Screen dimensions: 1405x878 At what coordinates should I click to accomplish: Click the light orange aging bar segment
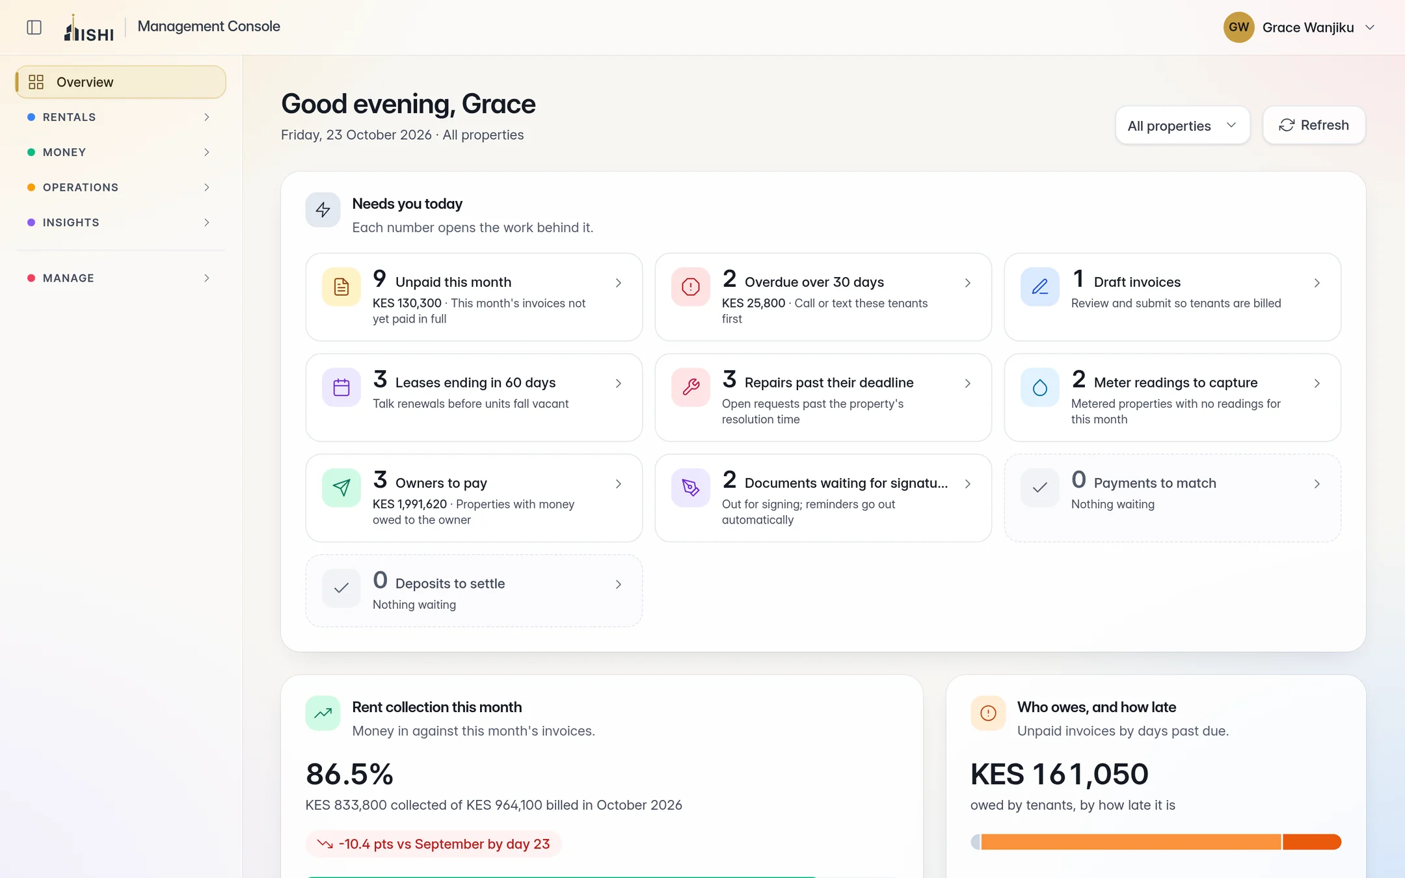click(1131, 842)
